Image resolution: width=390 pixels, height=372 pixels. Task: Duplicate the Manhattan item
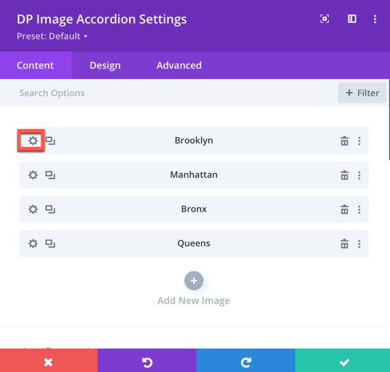(50, 175)
